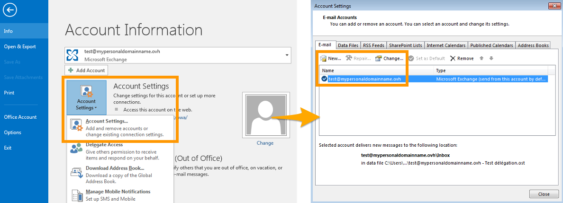Viewport: 563px width, 203px height.
Task: Choose the Download Address Book option
Action: pos(115,168)
